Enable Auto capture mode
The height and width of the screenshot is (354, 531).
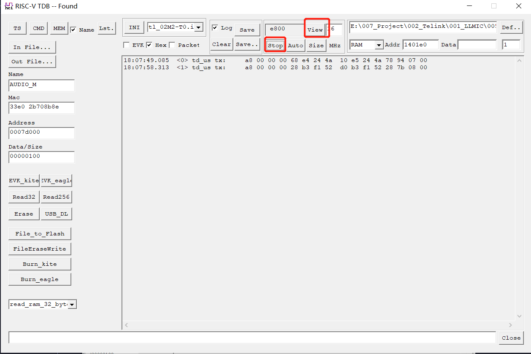[x=296, y=45]
